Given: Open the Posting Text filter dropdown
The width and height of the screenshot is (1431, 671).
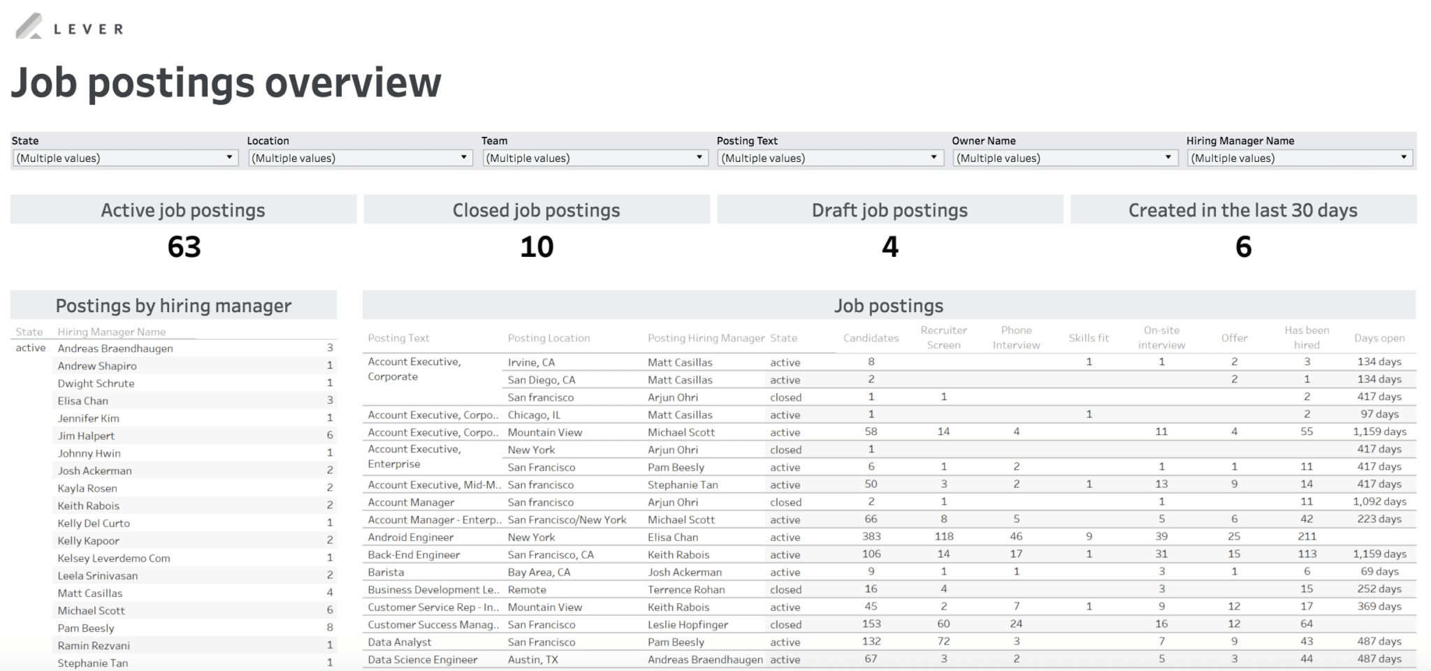Looking at the screenshot, I should [x=830, y=158].
